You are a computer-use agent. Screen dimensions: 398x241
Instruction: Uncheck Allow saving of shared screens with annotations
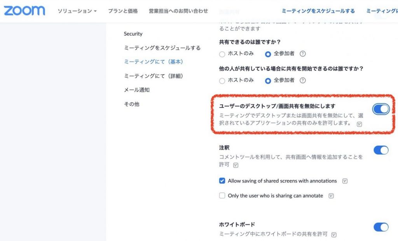(x=222, y=181)
